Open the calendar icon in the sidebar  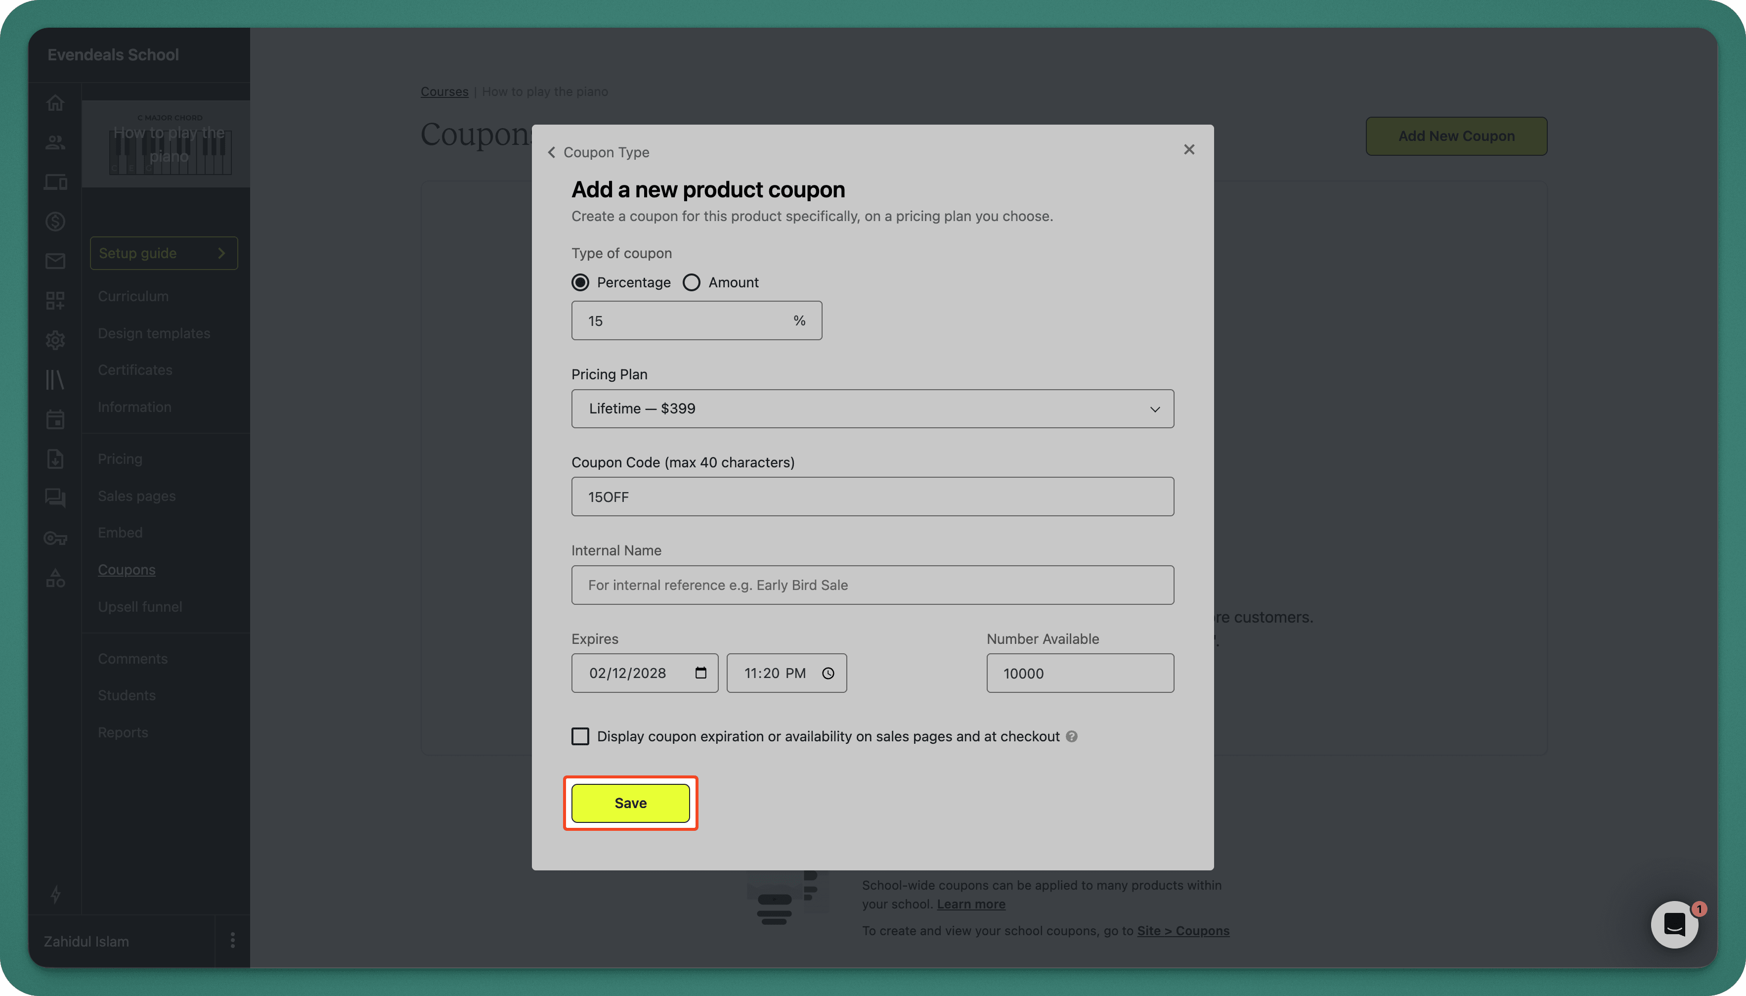pos(55,419)
